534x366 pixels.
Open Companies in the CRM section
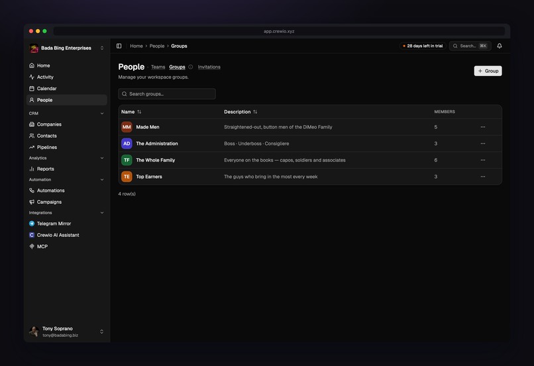tap(66, 124)
